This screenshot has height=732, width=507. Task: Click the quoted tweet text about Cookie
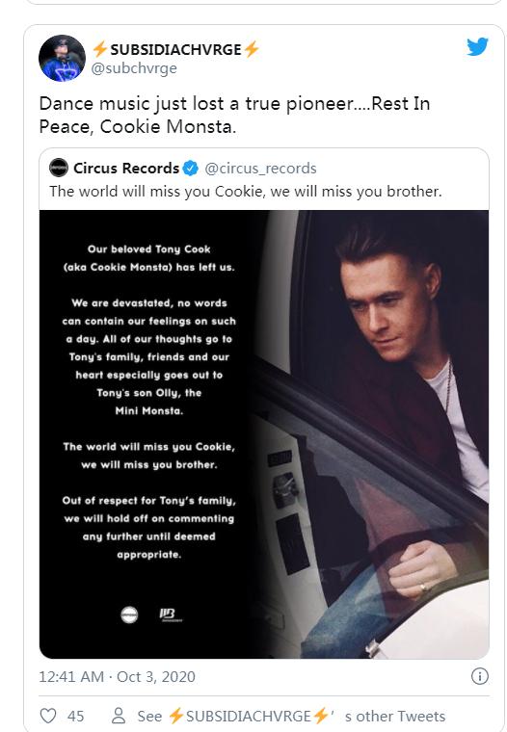(x=246, y=192)
